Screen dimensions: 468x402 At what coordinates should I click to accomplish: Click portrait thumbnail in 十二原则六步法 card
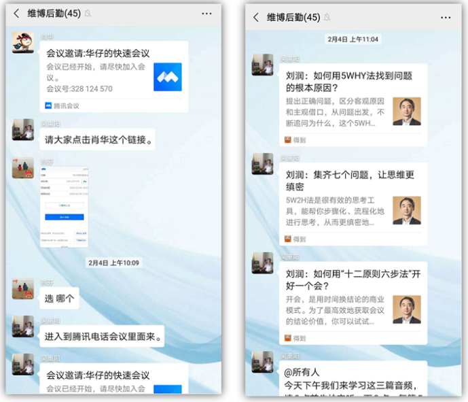click(407, 309)
